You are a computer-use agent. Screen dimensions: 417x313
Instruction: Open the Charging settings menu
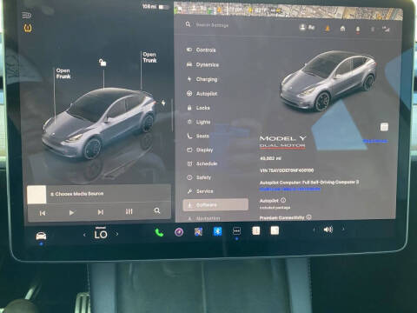202,79
